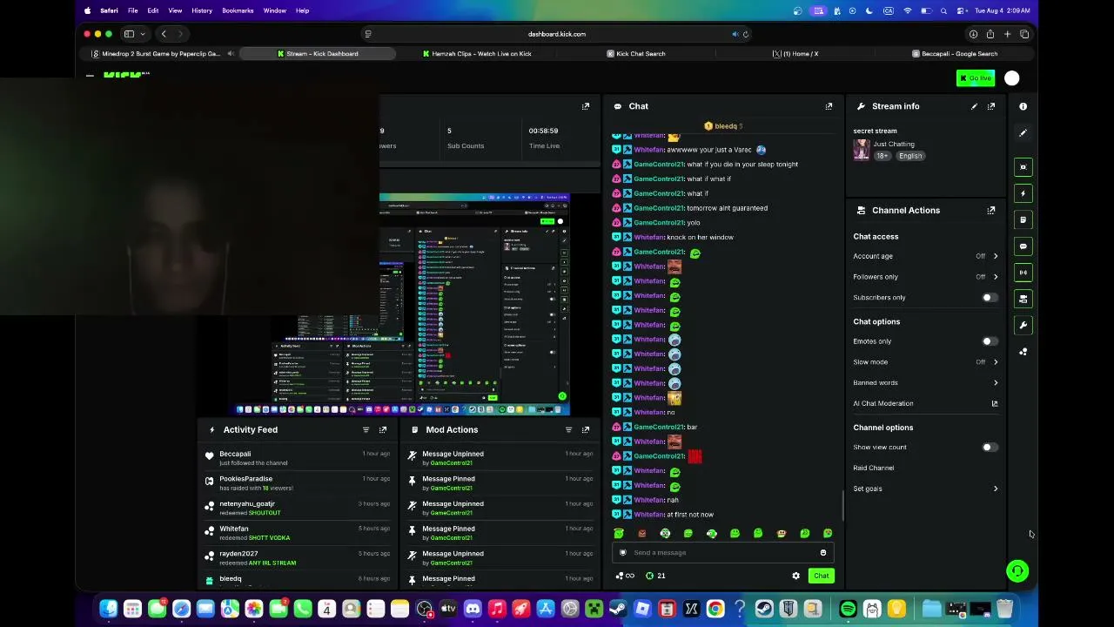The width and height of the screenshot is (1114, 627).
Task: Toggle Subscribers only chat
Action: (989, 298)
